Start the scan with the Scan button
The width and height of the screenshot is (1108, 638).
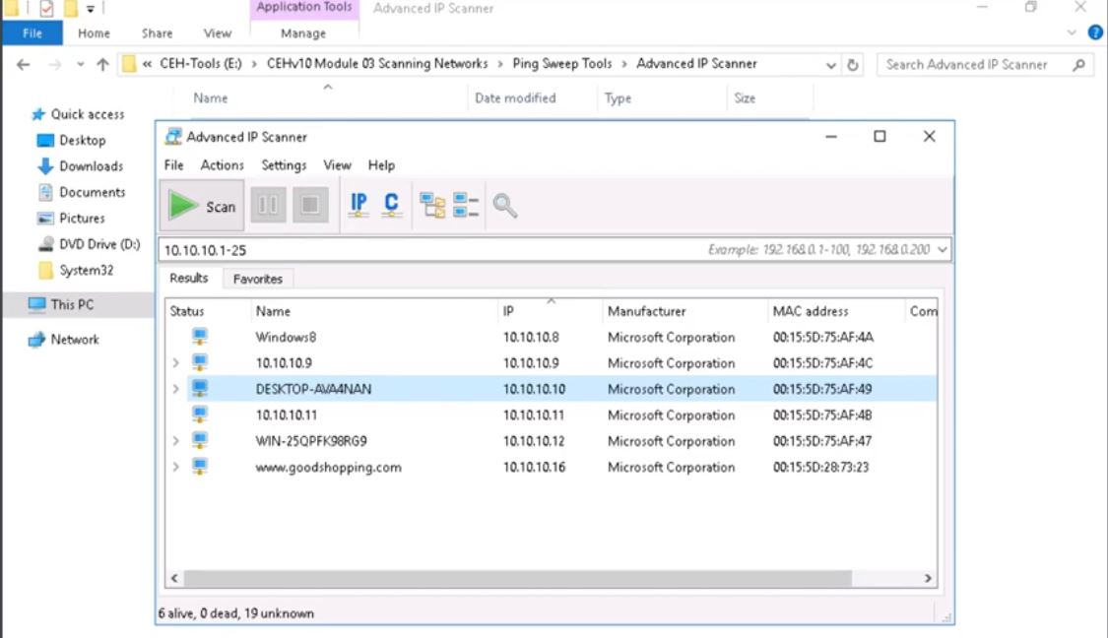click(202, 206)
